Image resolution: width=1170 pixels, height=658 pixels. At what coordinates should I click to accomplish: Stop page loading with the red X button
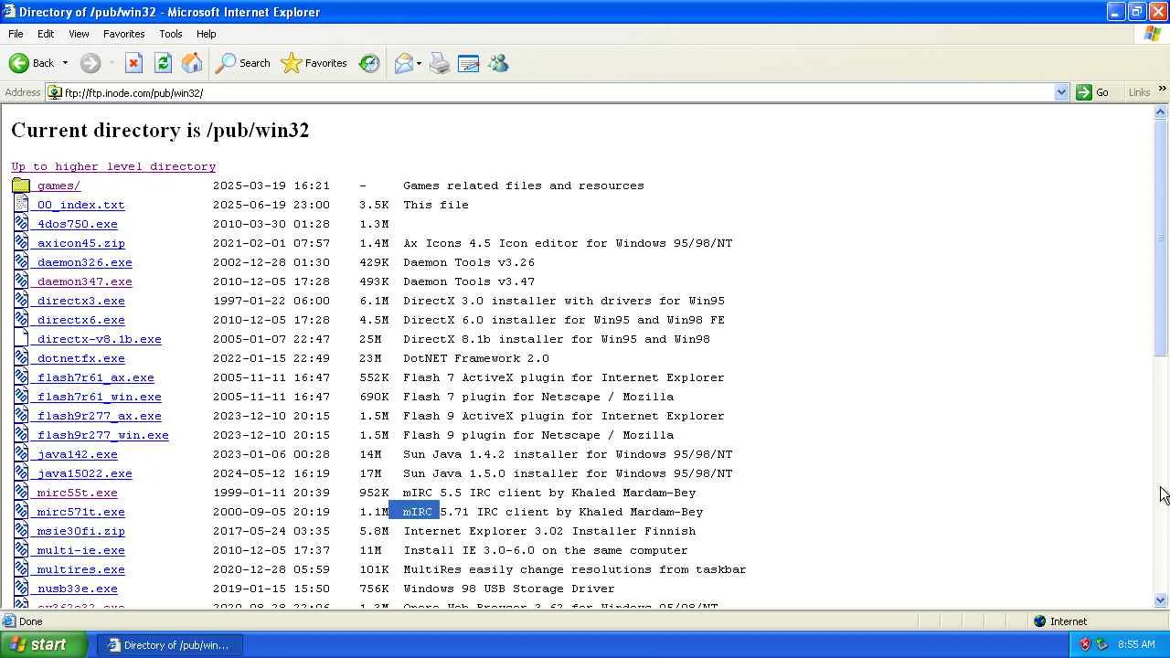pos(133,63)
